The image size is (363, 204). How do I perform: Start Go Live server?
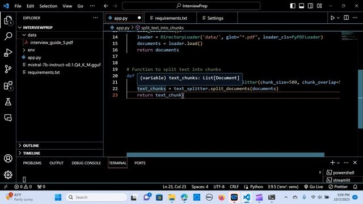pos(313,186)
